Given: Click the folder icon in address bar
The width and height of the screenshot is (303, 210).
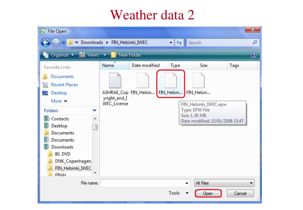Looking at the screenshot, I should (70, 42).
